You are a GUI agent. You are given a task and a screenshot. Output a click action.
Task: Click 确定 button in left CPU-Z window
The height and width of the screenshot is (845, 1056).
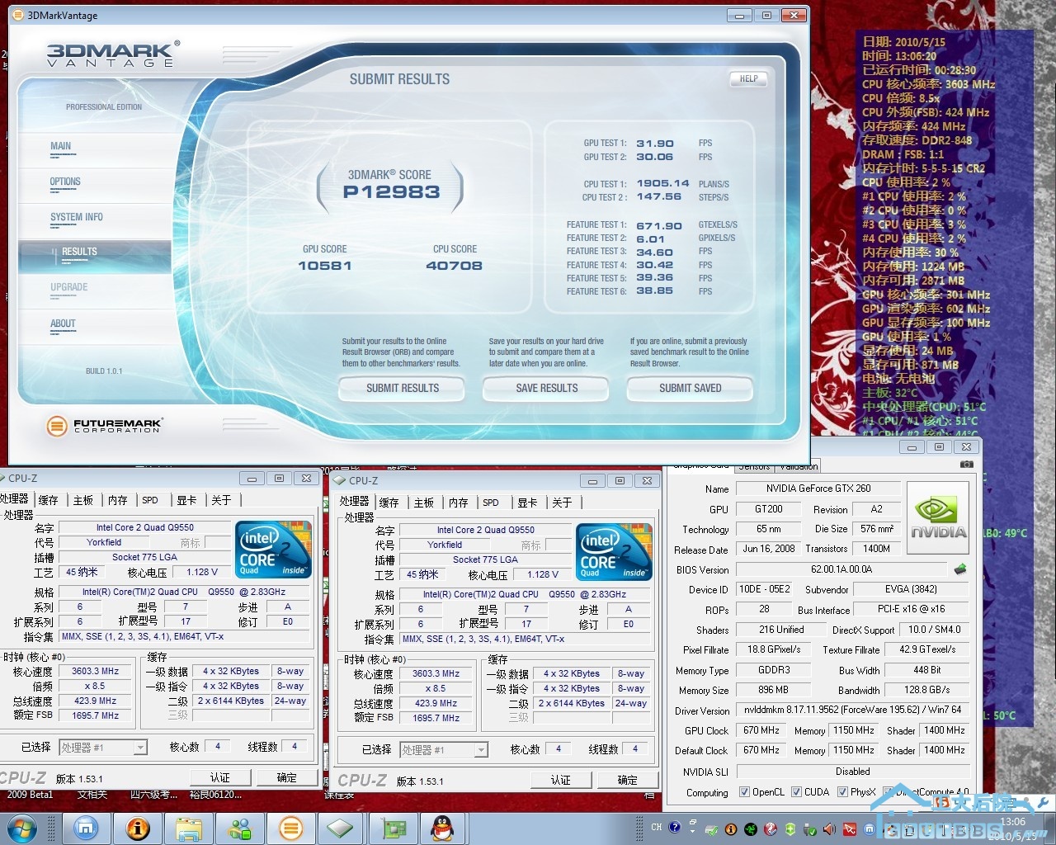tap(286, 777)
